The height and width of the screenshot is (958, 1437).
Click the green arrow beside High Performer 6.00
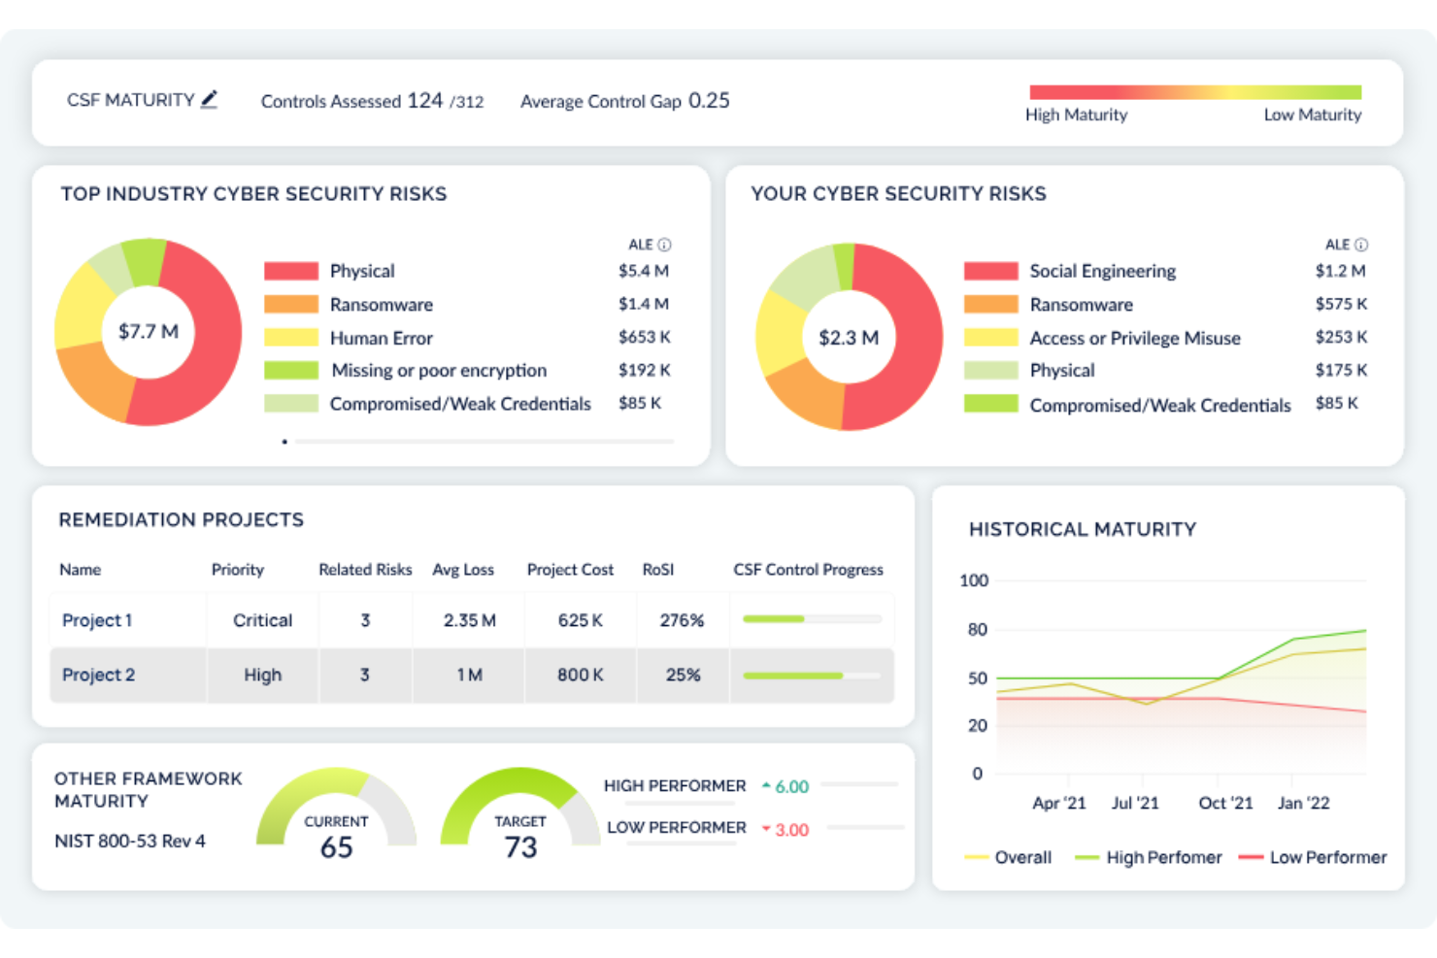click(x=766, y=785)
